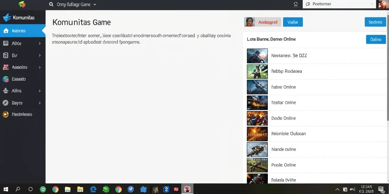Open the Nevianea Se DZZ game thumbnail
The image size is (389, 194).
[257, 56]
